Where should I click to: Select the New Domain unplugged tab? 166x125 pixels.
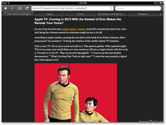[x=19, y=14]
